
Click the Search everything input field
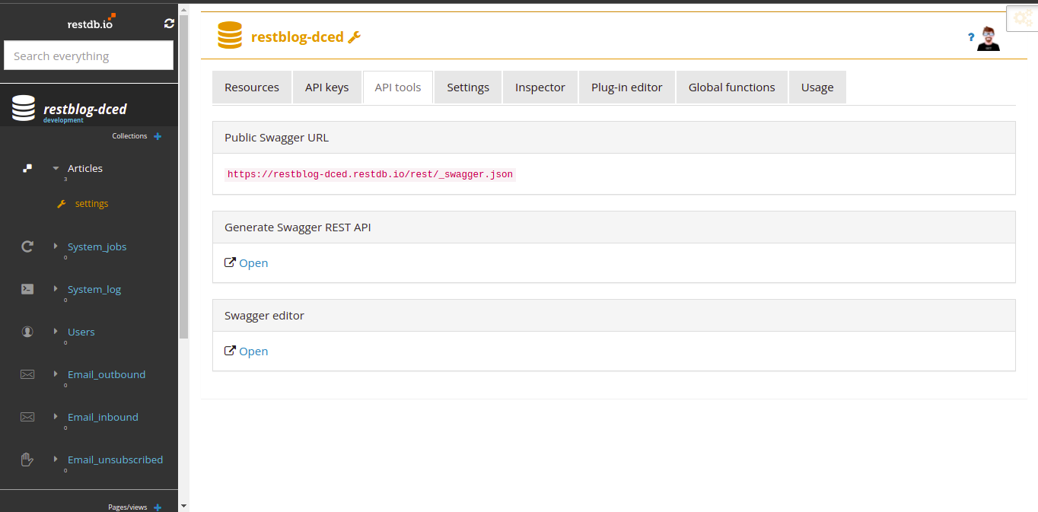coord(89,56)
